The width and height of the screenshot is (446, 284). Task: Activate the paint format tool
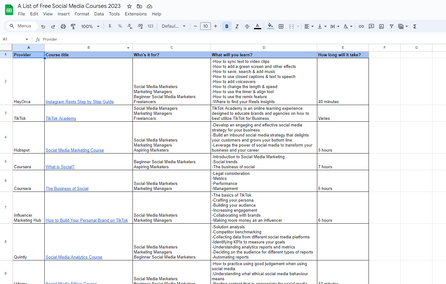73,26
